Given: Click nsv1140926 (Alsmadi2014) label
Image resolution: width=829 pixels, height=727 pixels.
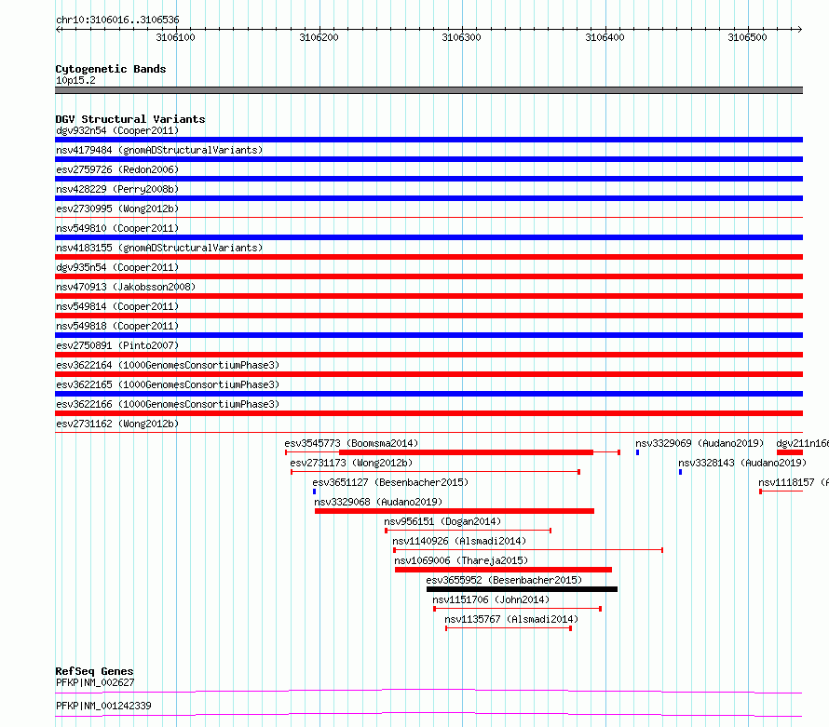Looking at the screenshot, I should pos(459,541).
